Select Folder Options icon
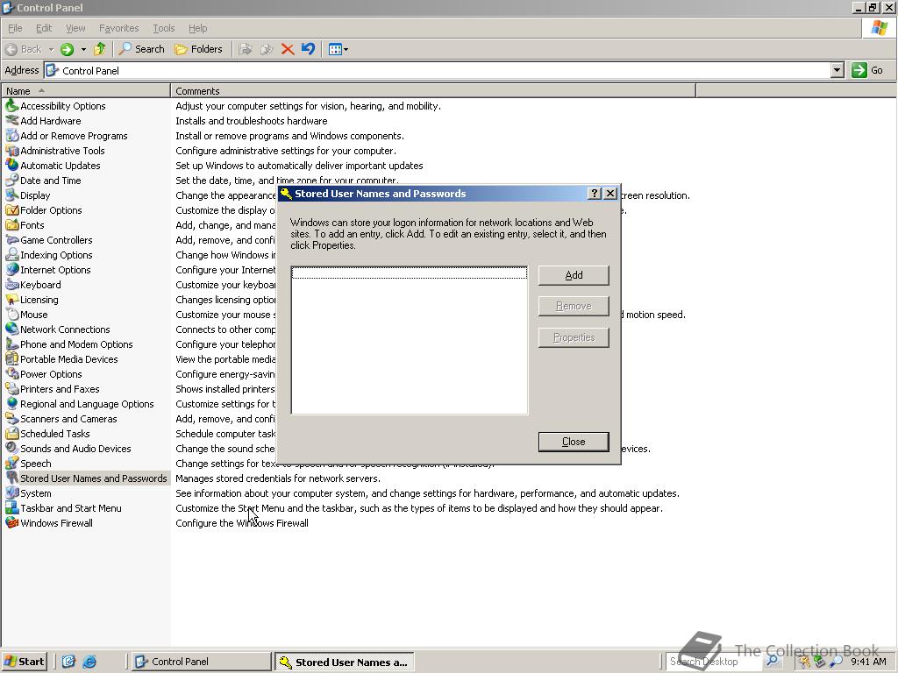Viewport: 898px width, 673px height. 12,210
